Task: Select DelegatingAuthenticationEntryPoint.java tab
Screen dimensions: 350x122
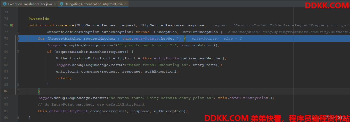Action: (x=93, y=4)
